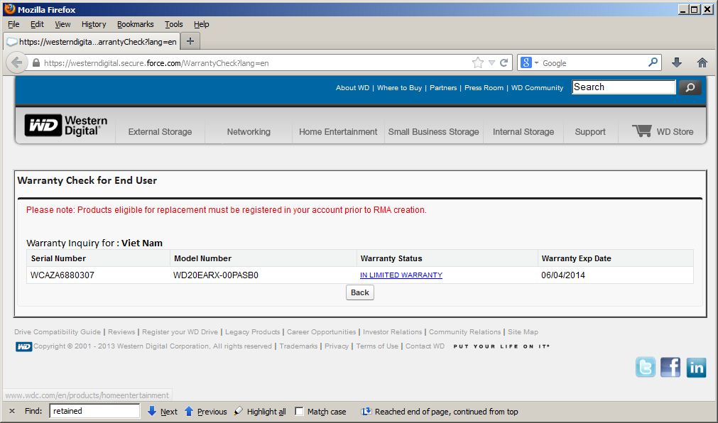Click the Highlight all marker icon
This screenshot has height=423, width=718.
coord(238,411)
